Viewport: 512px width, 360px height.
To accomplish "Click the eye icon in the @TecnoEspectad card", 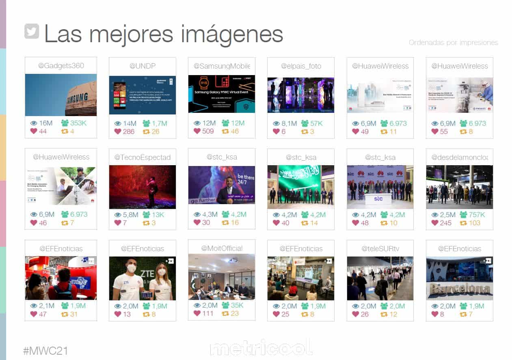I will coord(118,214).
